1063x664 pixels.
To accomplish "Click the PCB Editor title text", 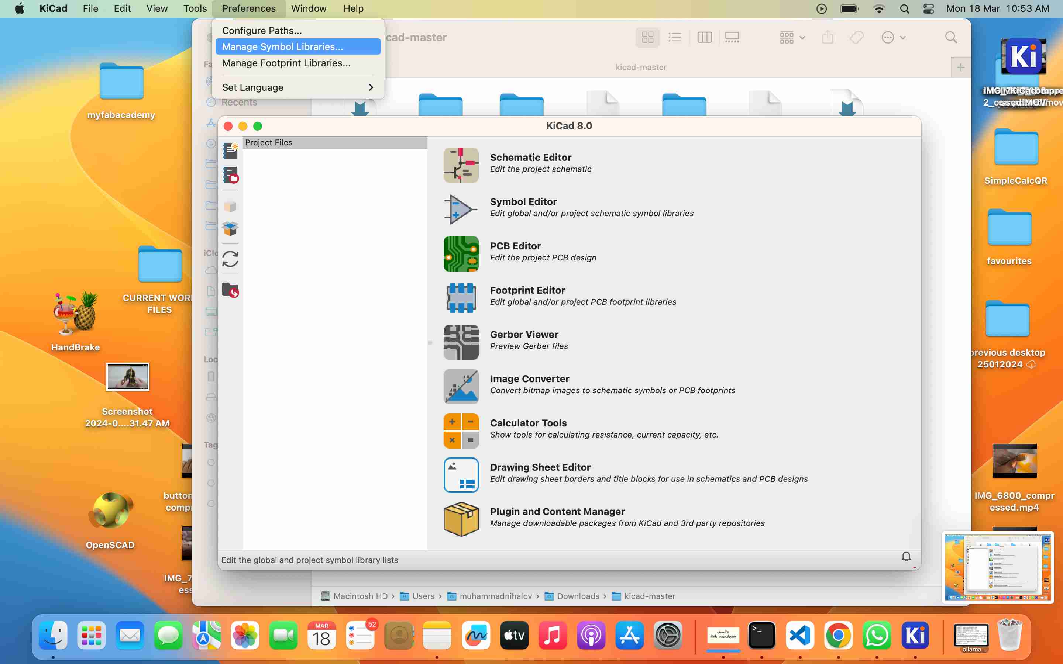I will (x=515, y=246).
